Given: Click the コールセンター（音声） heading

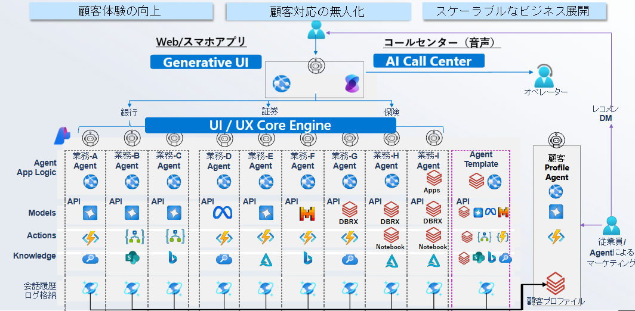Looking at the screenshot, I should pos(442,42).
